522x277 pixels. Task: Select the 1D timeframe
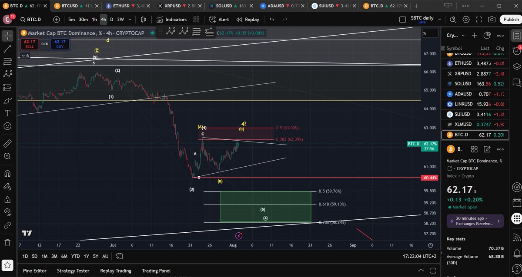tap(26, 256)
